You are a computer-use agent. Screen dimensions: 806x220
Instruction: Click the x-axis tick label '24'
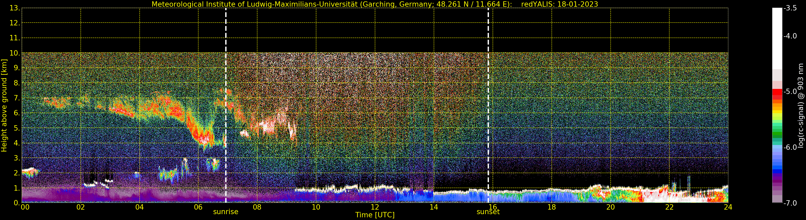(x=728, y=207)
